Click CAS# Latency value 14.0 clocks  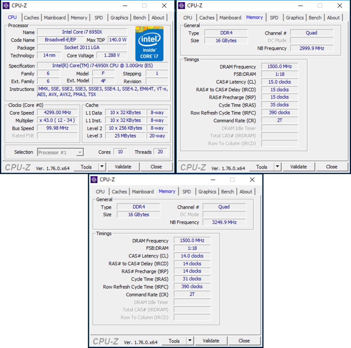192,256
